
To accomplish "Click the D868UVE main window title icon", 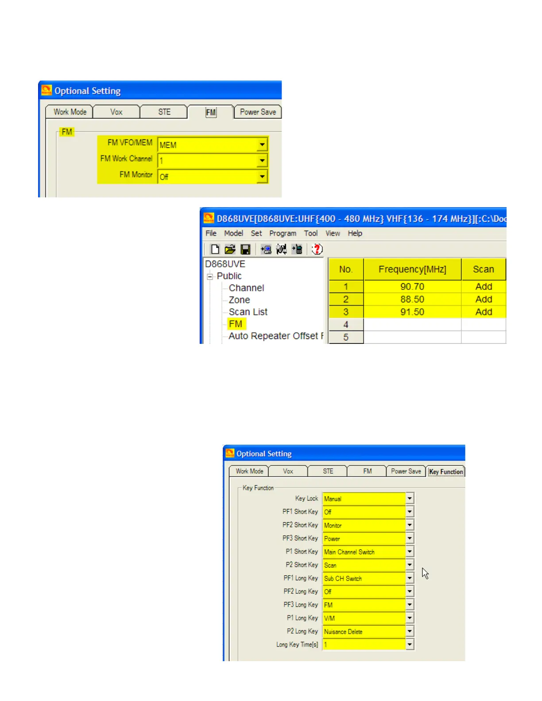I will [x=209, y=218].
